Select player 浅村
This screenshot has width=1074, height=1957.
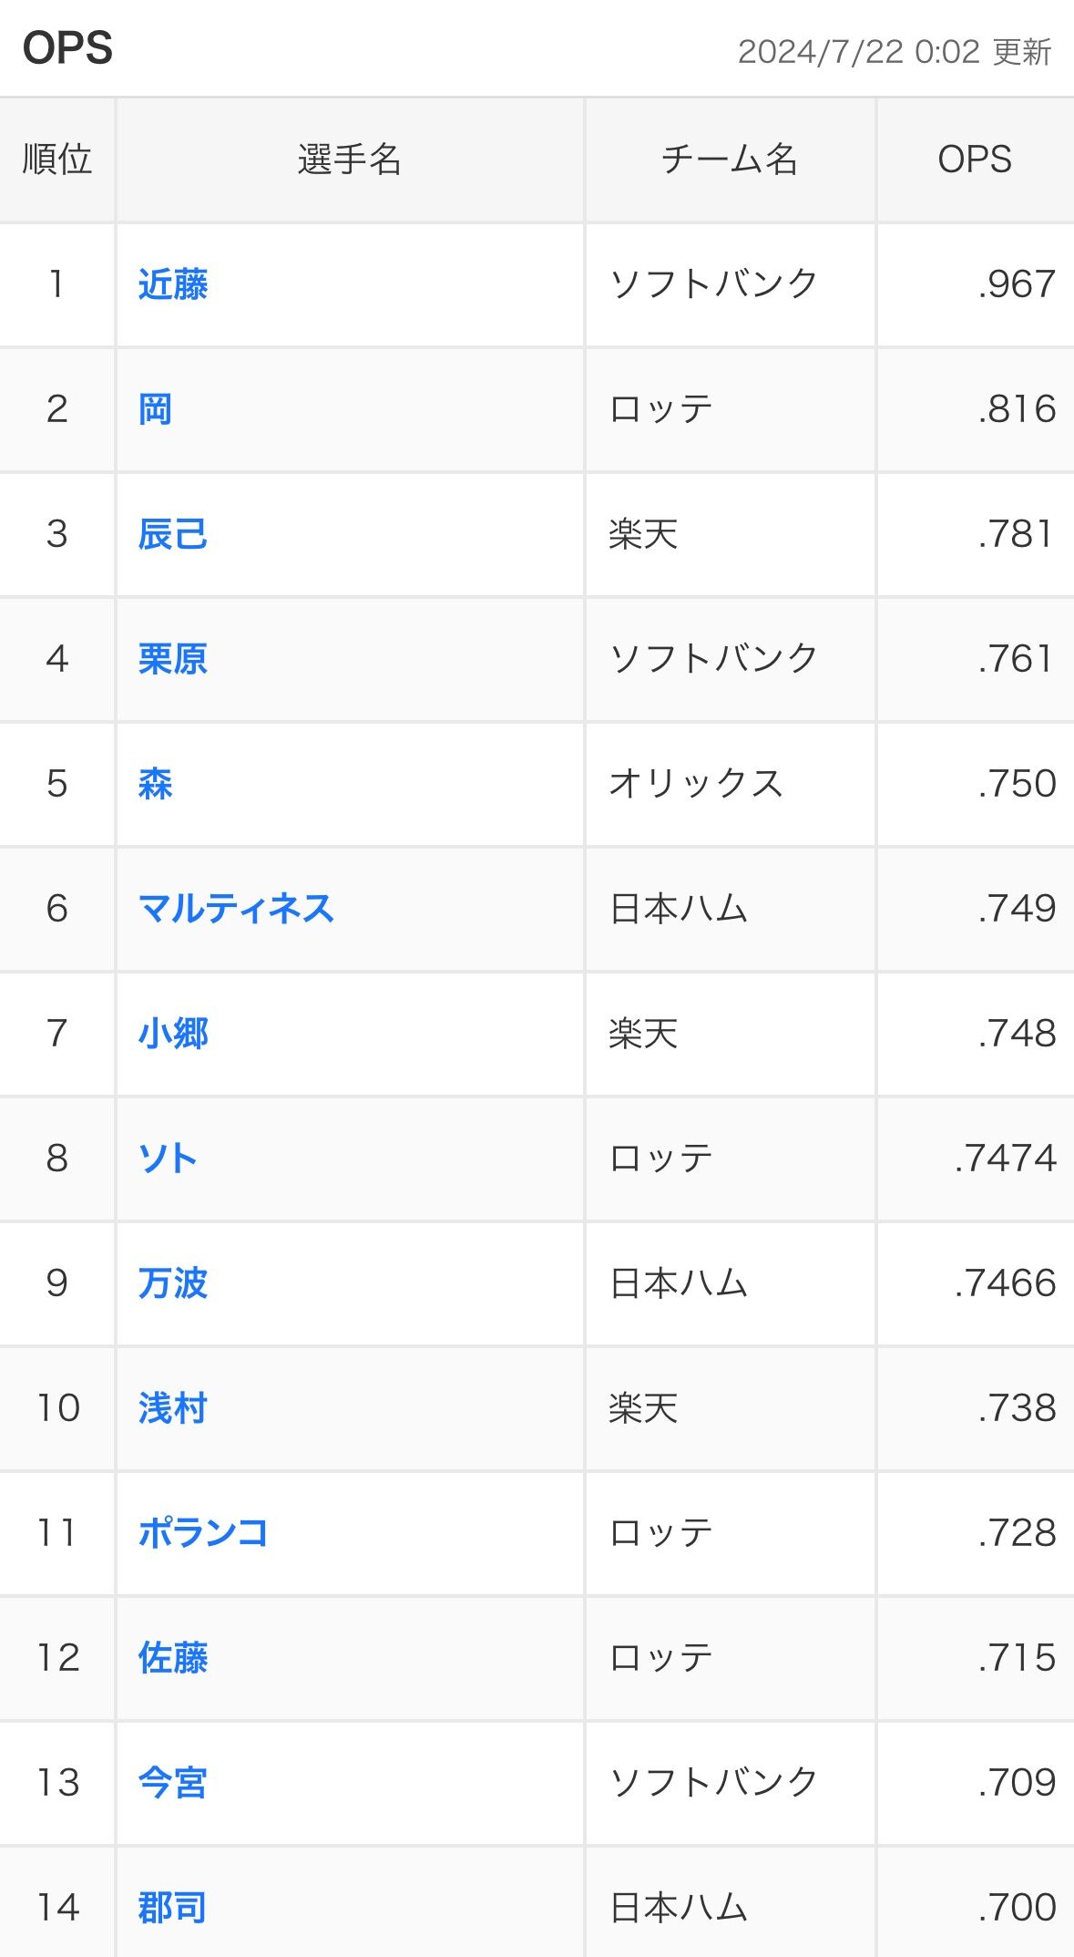(173, 1408)
